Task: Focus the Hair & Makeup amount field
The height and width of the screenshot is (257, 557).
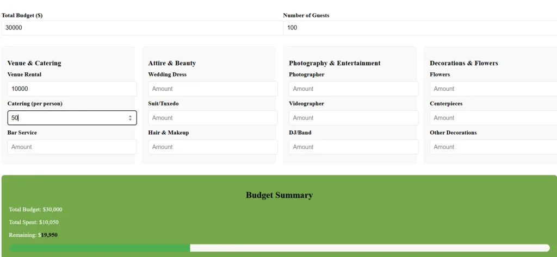Action: tap(213, 147)
